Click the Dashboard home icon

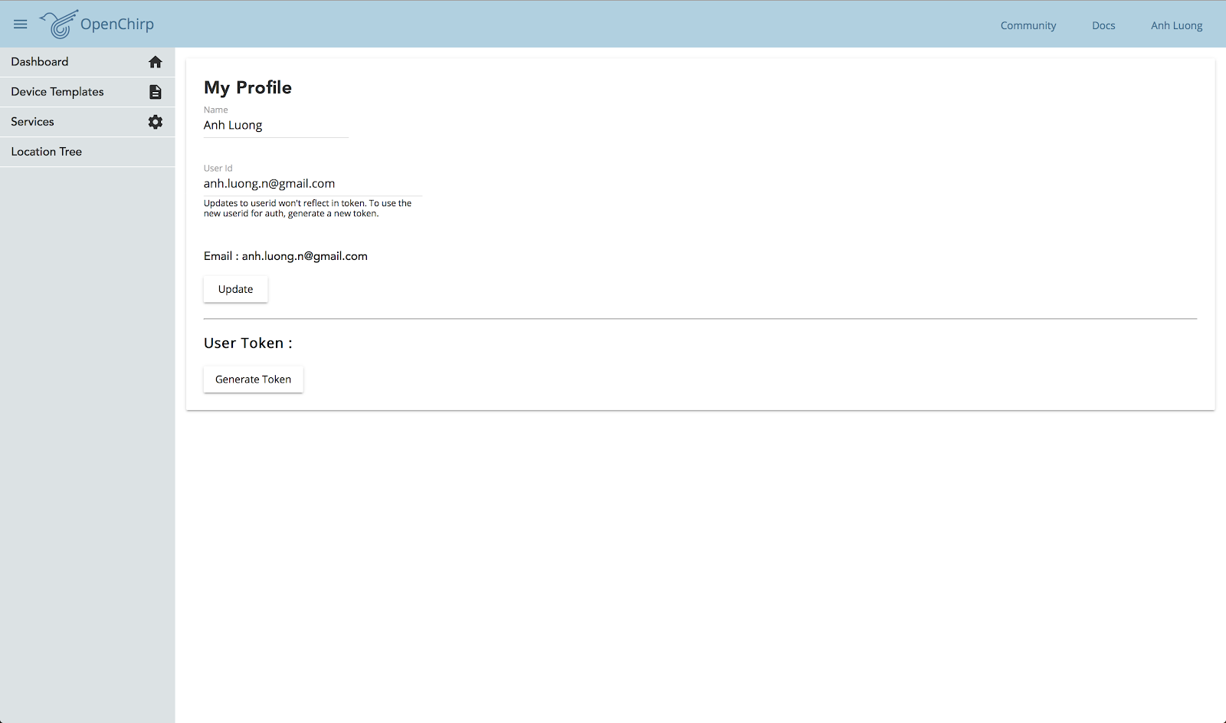point(156,62)
